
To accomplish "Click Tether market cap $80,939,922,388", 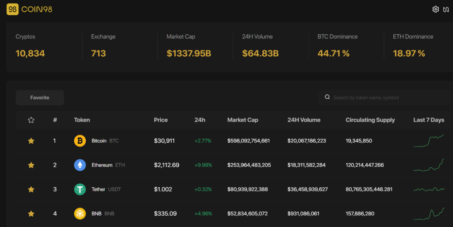I will [x=248, y=189].
